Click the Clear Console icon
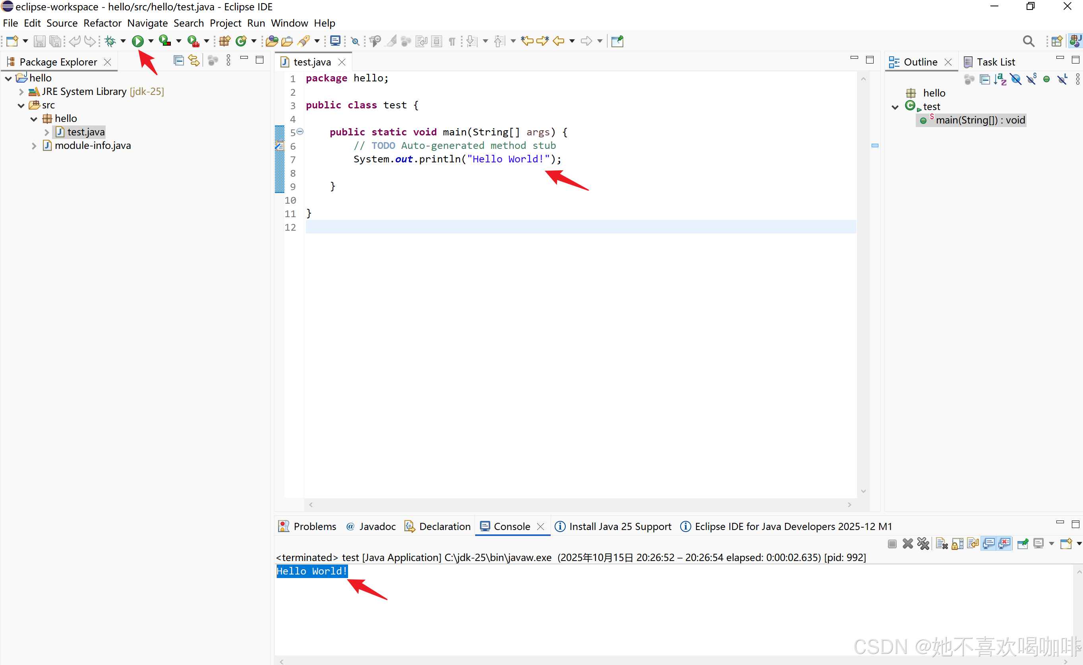This screenshot has width=1083, height=665. [x=942, y=544]
